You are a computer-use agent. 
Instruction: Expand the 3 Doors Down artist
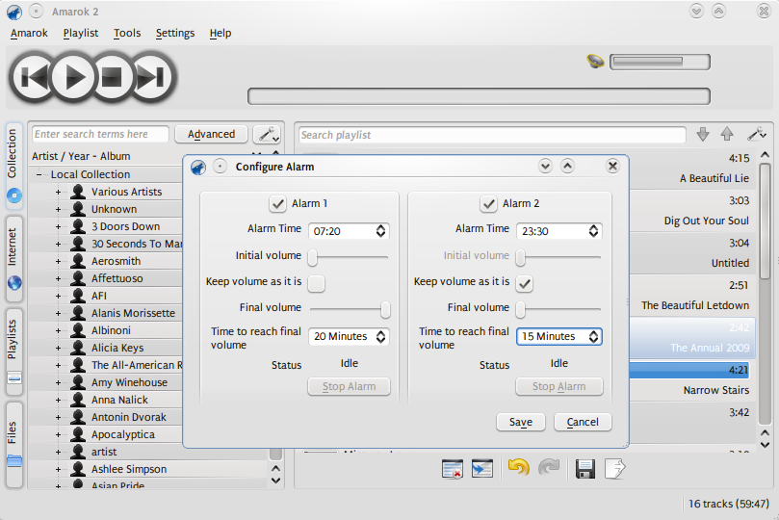pyautogui.click(x=58, y=226)
